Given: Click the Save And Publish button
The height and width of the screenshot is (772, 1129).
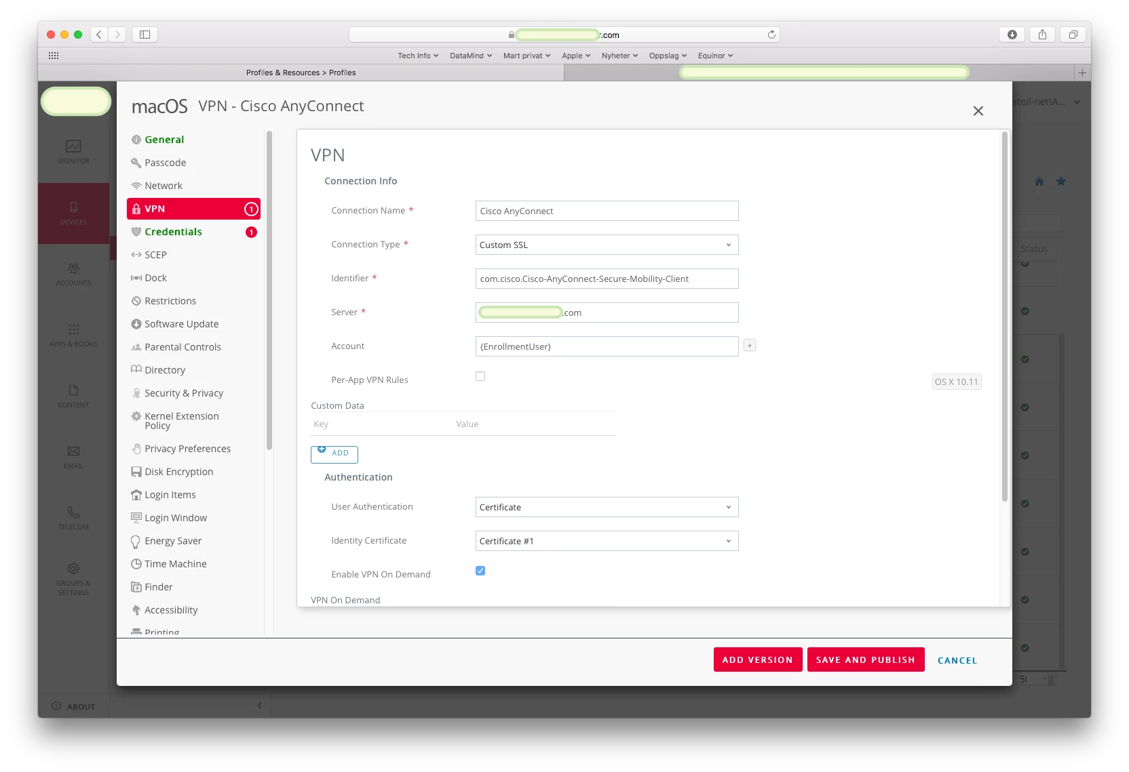Looking at the screenshot, I should click(x=866, y=659).
